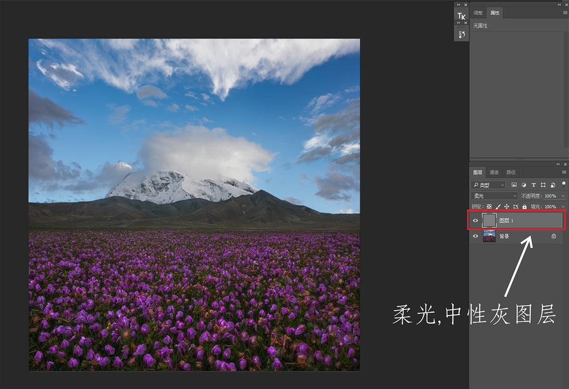The height and width of the screenshot is (389, 569).
Task: Lock transparent pixels icon
Action: (489, 206)
